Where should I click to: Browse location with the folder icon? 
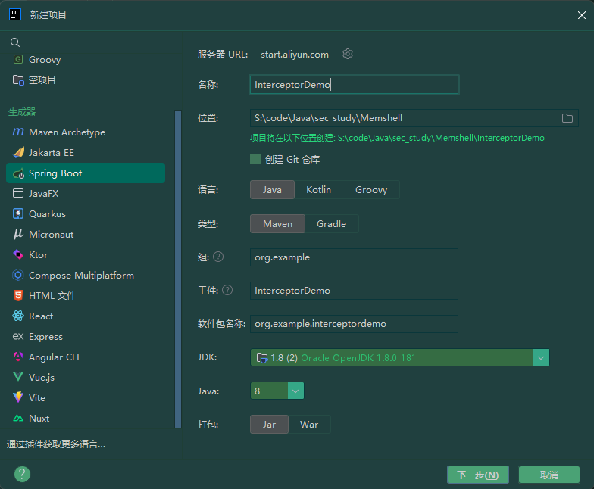[x=567, y=118]
